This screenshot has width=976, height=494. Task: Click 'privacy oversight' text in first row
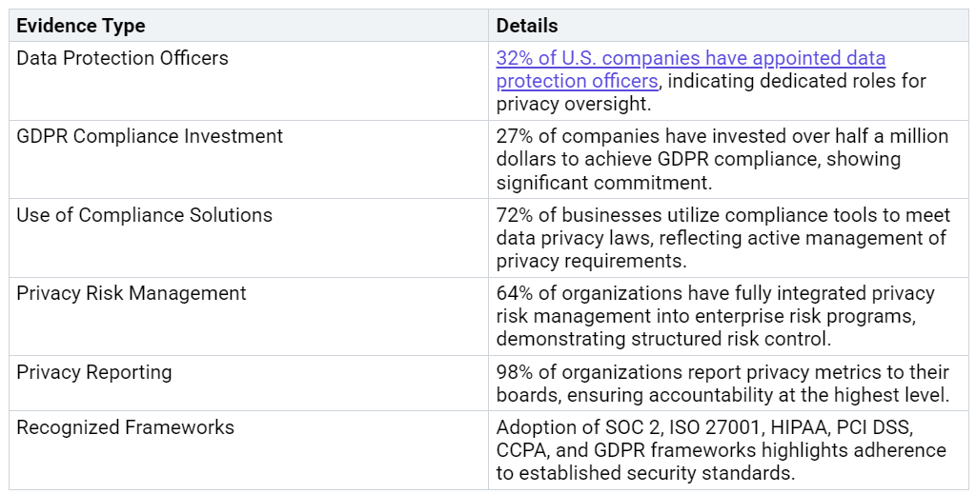573,105
